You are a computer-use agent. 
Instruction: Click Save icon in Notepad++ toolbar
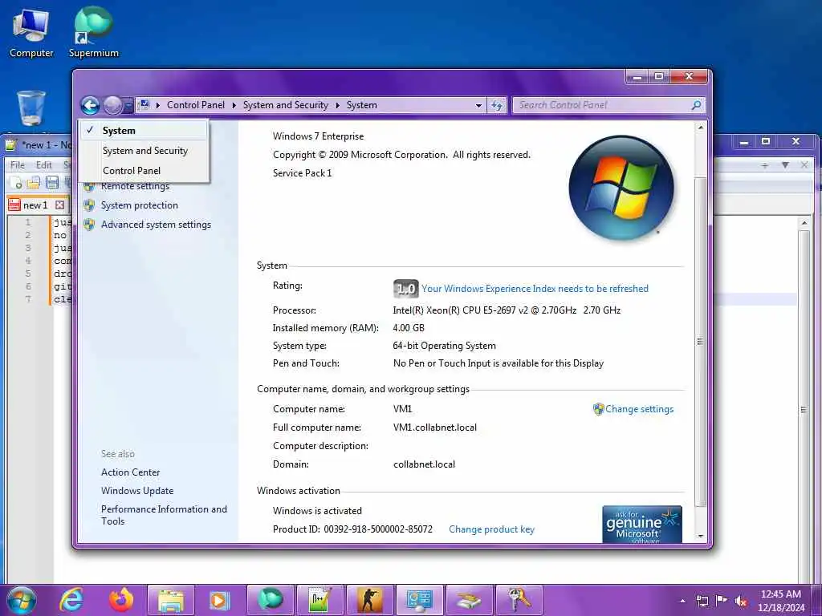[52, 183]
